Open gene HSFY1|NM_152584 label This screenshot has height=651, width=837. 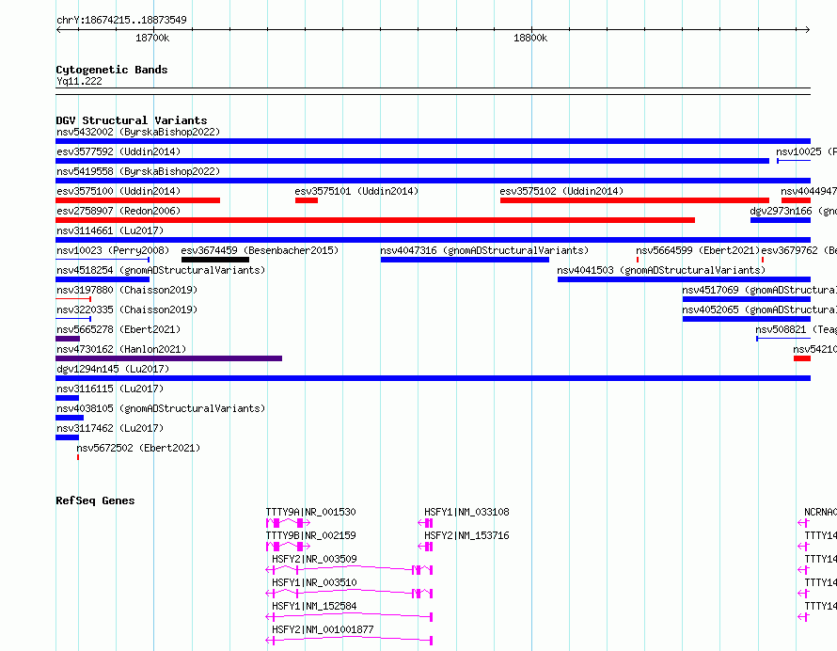coord(314,606)
